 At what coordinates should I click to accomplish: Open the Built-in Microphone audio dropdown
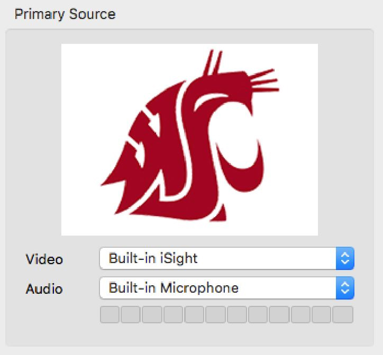pos(226,288)
